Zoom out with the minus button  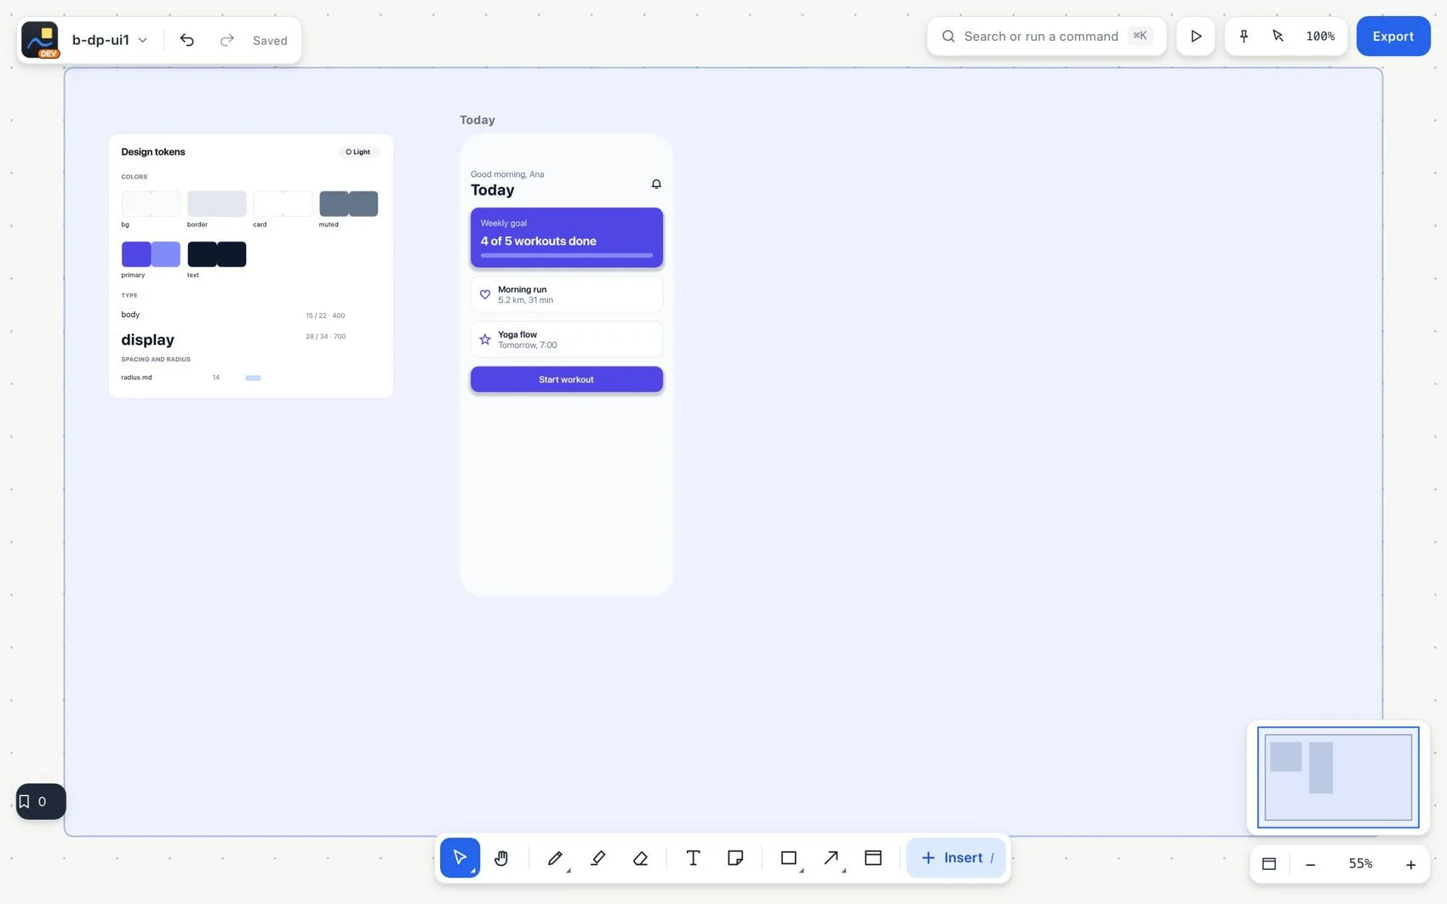click(1311, 864)
